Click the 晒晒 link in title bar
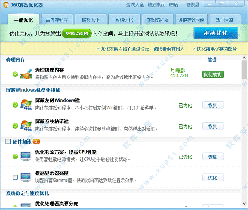 coord(173,5)
